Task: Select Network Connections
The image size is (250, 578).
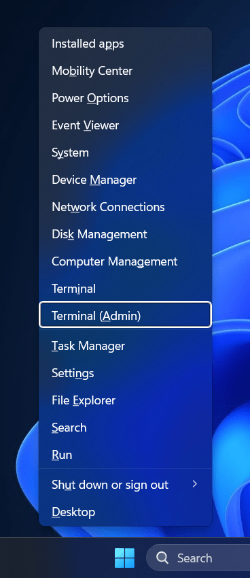Action: click(x=125, y=207)
